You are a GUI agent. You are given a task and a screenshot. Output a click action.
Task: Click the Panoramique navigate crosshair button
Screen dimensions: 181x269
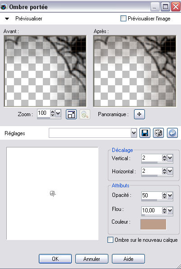(x=139, y=114)
